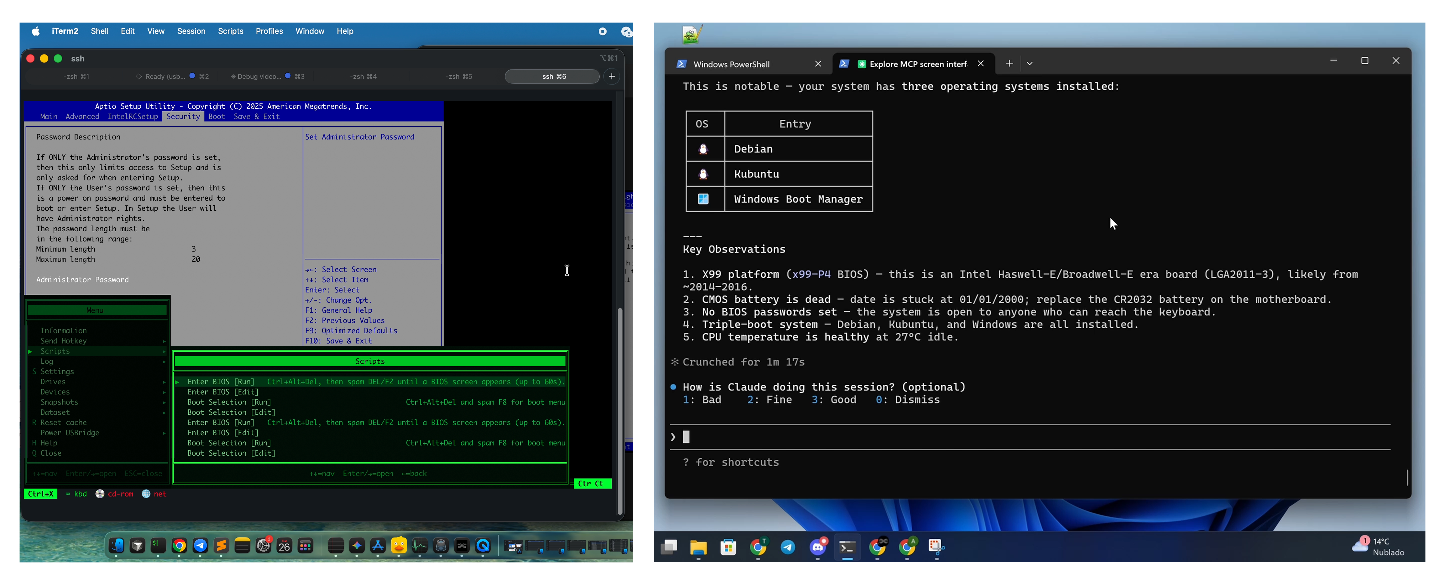The width and height of the screenshot is (1445, 585).
Task: Open App Store in the macOS dock
Action: click(x=378, y=545)
